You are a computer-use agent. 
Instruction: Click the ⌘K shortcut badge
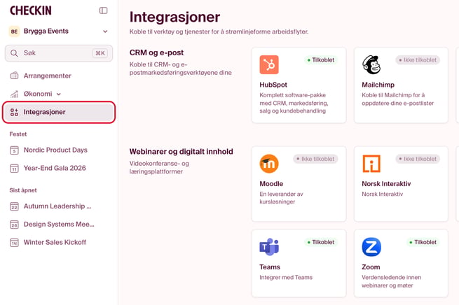(x=100, y=53)
